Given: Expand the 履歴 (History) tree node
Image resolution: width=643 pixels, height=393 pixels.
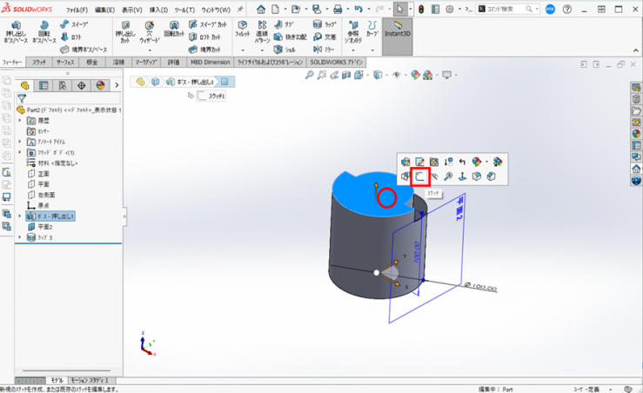Looking at the screenshot, I should pos(20,121).
